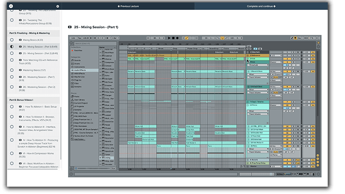
Task: Click the Stop button in Ableton transport
Action: pos(173,38)
